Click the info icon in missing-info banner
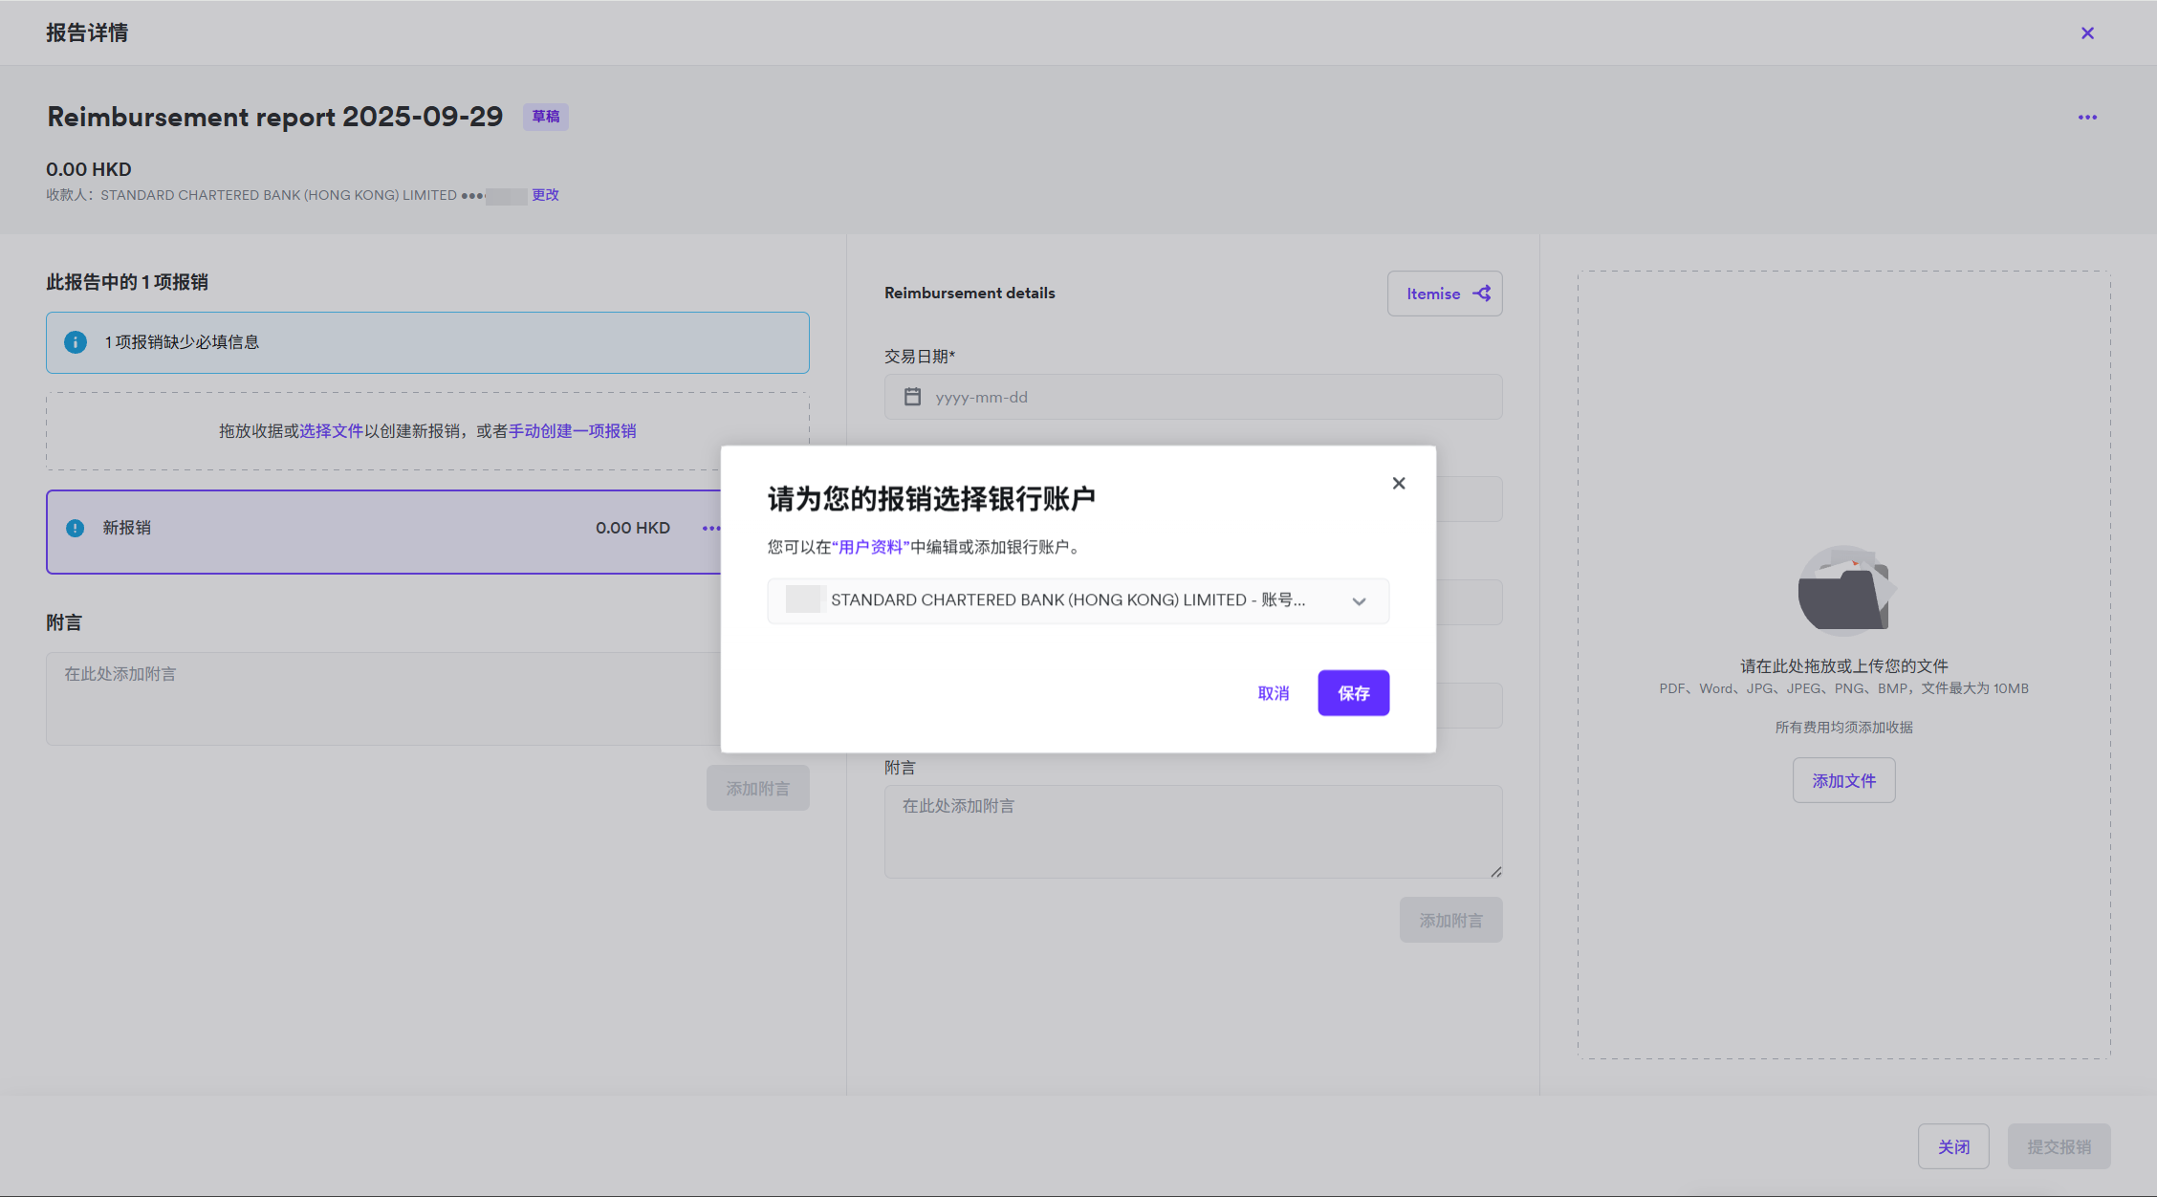The height and width of the screenshot is (1197, 2157). [x=76, y=342]
